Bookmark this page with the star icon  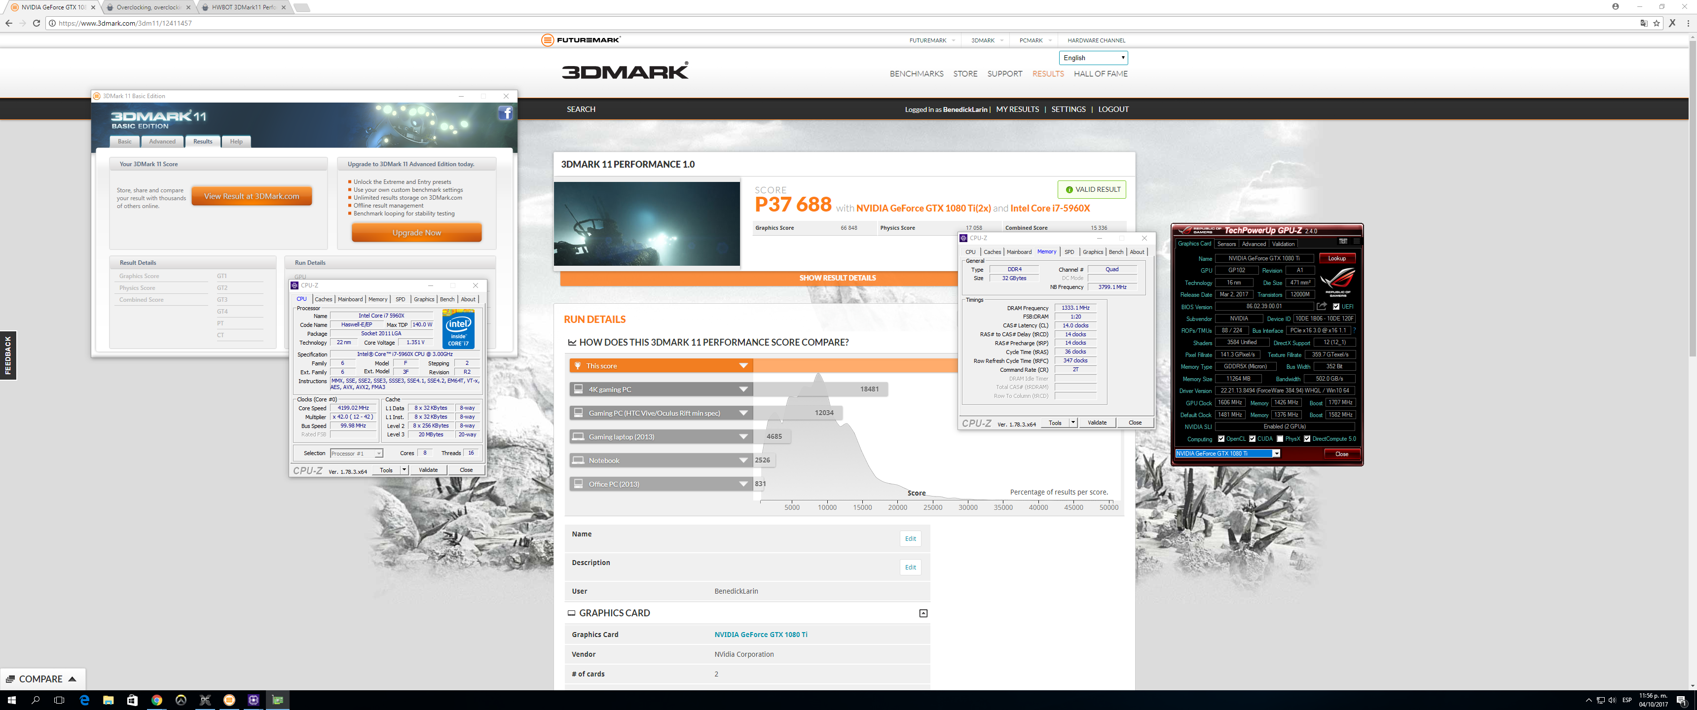tap(1657, 23)
